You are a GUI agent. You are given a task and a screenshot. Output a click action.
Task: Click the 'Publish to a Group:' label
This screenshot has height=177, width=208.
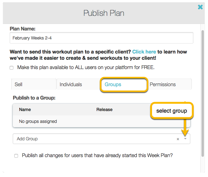click(x=34, y=98)
